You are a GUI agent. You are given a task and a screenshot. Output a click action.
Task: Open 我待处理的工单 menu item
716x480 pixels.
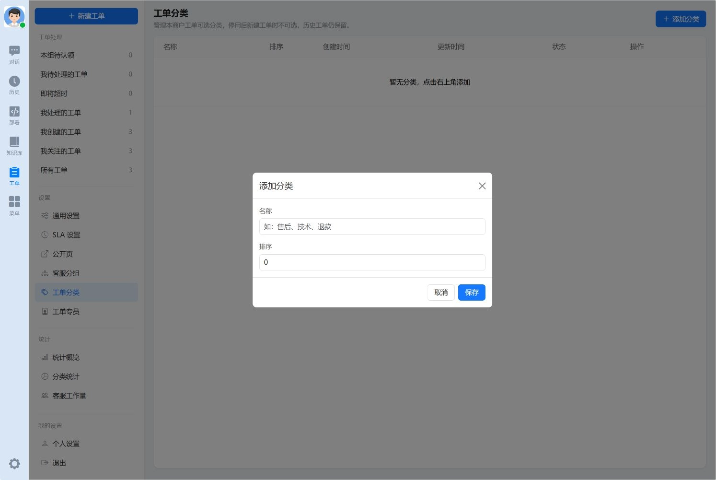(x=86, y=74)
